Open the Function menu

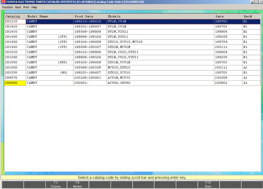point(8,7)
